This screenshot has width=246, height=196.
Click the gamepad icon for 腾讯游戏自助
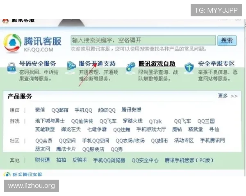[131, 67]
